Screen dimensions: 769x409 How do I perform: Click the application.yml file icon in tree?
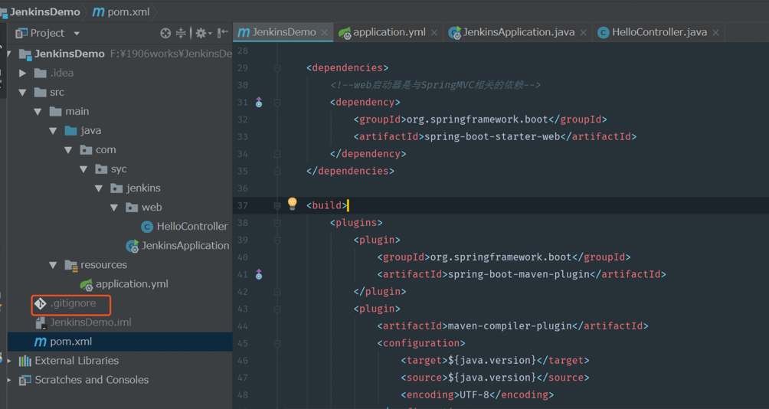[87, 284]
